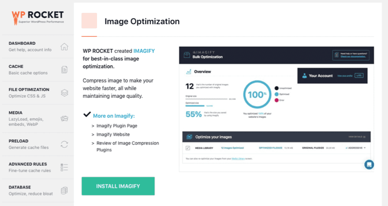This screenshot has height=206, width=388.
Task: Open the Imagify Plugin Page link
Action: coord(116,126)
